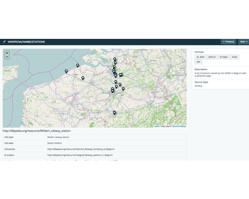
Task: Click the ns0:owned property cell
Action: 10,149
